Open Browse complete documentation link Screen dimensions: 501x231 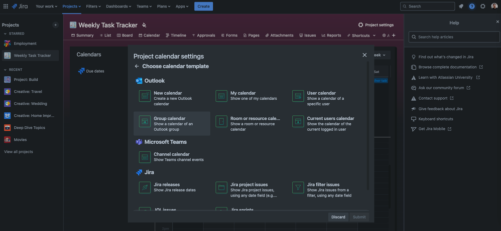pos(447,67)
